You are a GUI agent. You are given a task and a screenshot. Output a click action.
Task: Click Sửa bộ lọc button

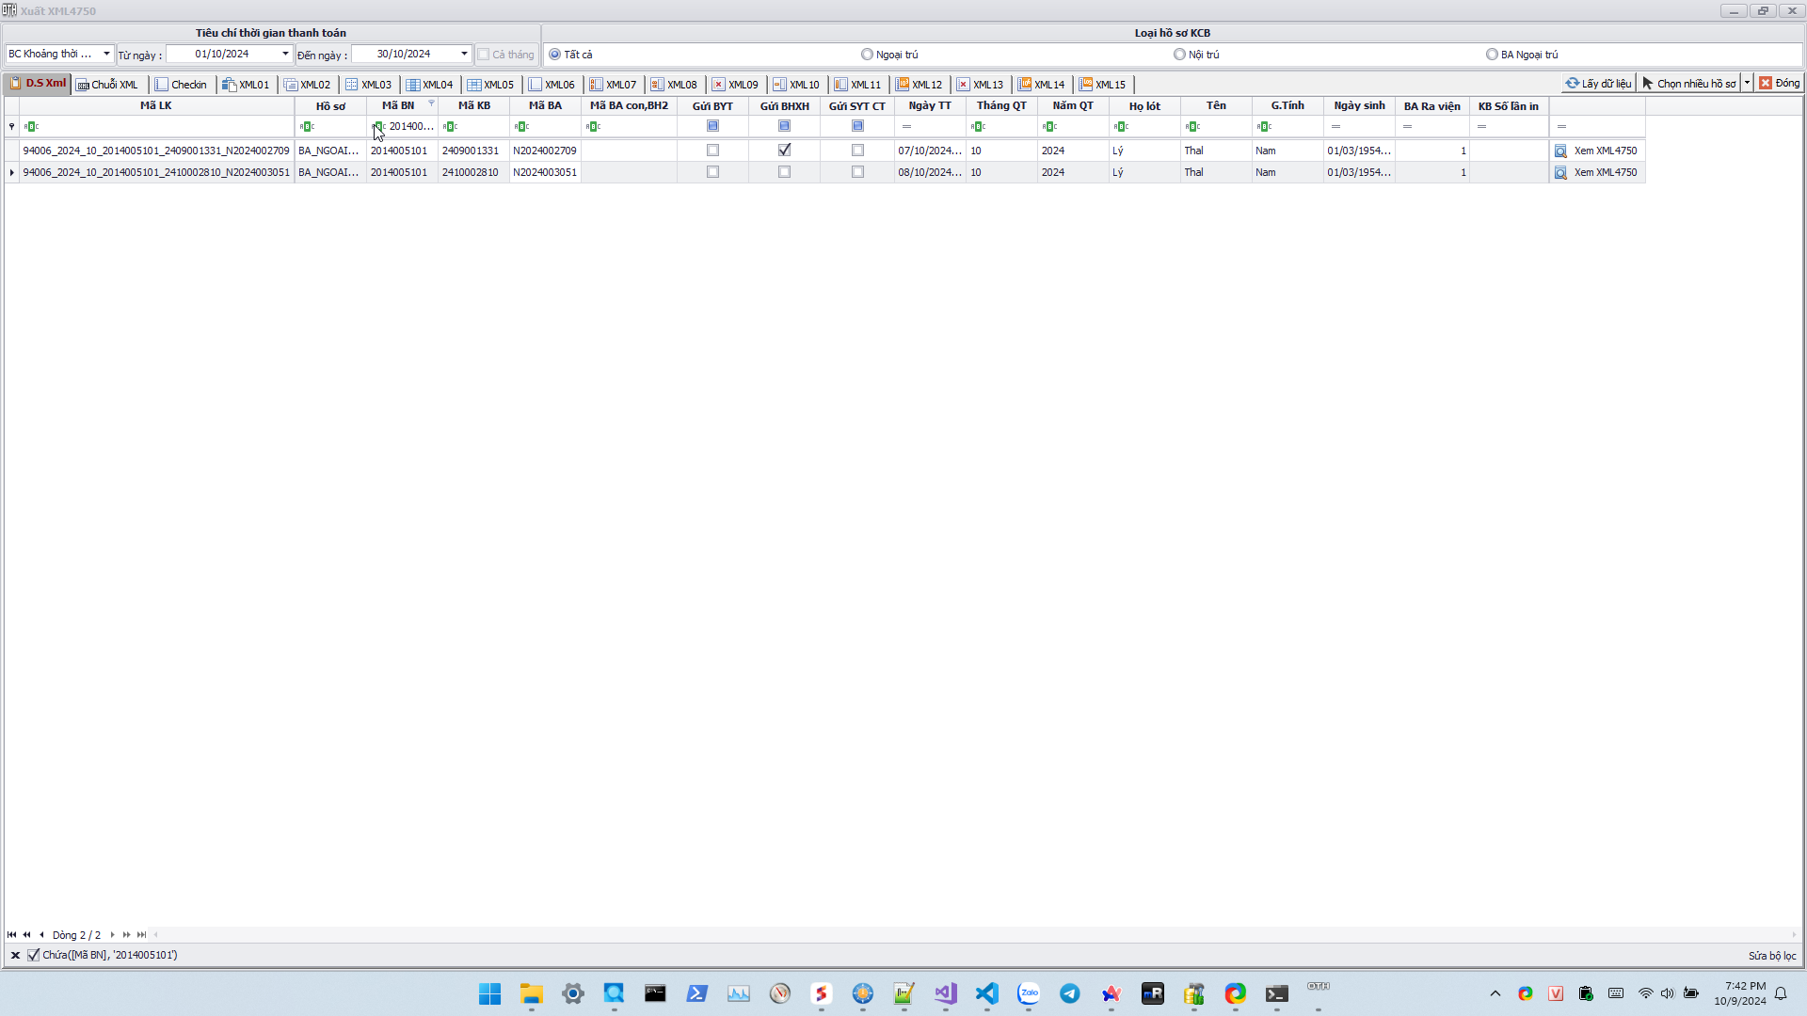pyautogui.click(x=1771, y=956)
